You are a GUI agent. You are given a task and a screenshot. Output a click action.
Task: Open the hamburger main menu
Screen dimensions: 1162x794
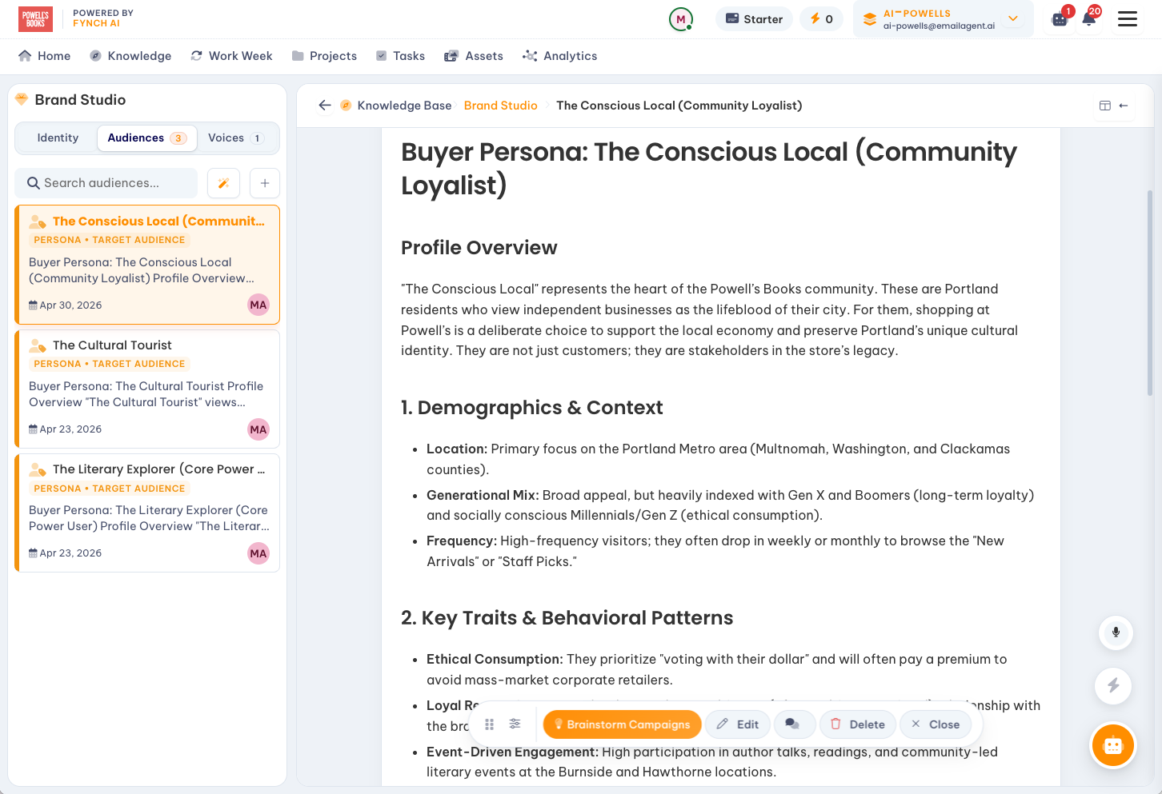coord(1127,19)
